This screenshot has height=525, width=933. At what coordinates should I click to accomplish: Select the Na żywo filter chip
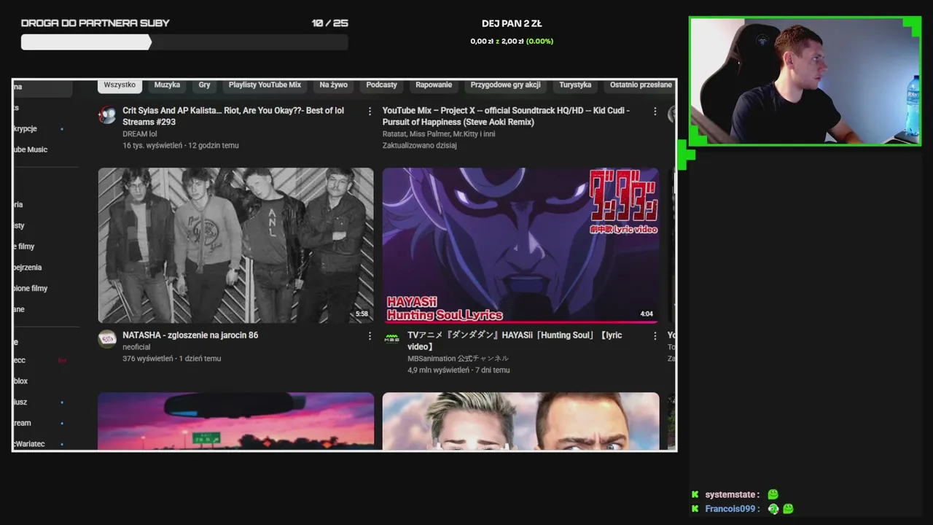pos(333,85)
